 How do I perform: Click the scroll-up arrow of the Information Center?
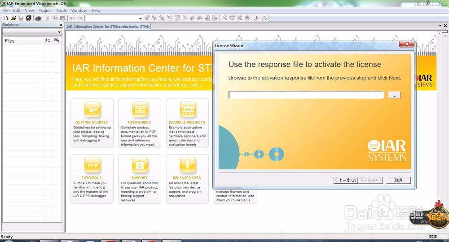click(x=440, y=34)
